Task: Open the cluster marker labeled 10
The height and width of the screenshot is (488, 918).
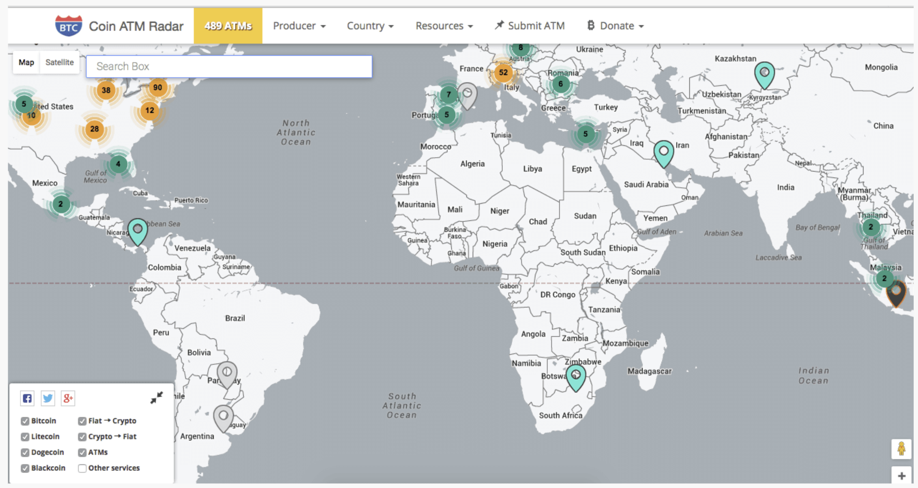Action: (31, 116)
